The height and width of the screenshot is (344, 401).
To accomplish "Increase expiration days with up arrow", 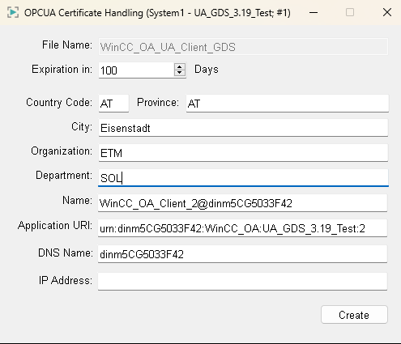I will coord(180,66).
